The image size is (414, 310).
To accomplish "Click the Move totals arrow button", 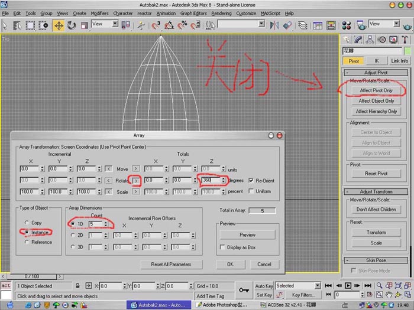I will pyautogui.click(x=135, y=169).
